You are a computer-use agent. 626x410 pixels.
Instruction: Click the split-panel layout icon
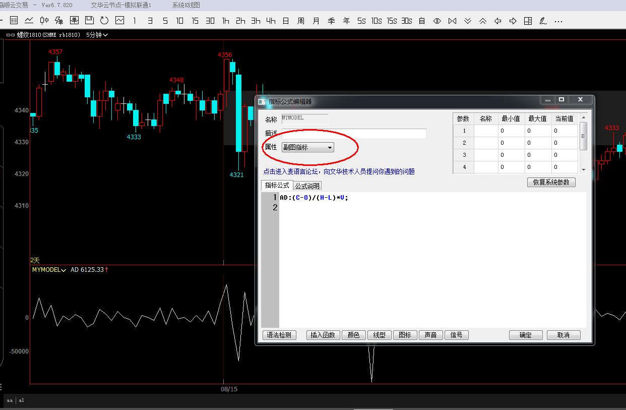(x=528, y=21)
